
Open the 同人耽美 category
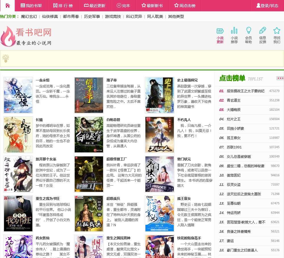155,16
